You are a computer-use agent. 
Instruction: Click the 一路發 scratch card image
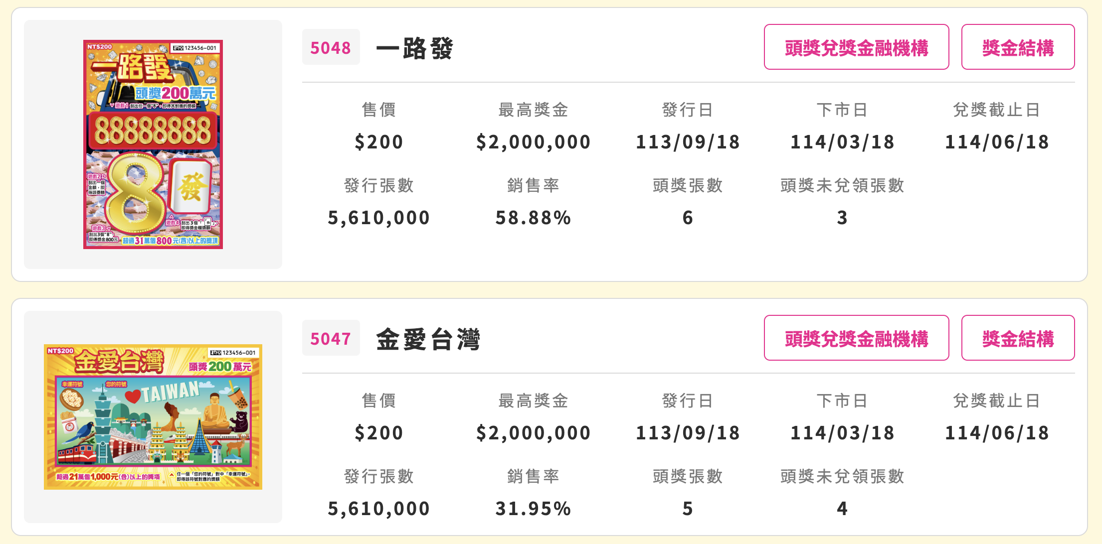[x=153, y=144]
